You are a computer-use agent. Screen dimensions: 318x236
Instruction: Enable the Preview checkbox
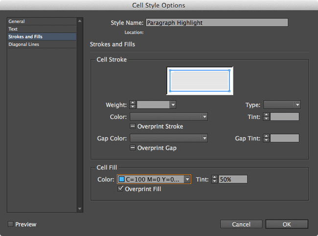pyautogui.click(x=10, y=224)
